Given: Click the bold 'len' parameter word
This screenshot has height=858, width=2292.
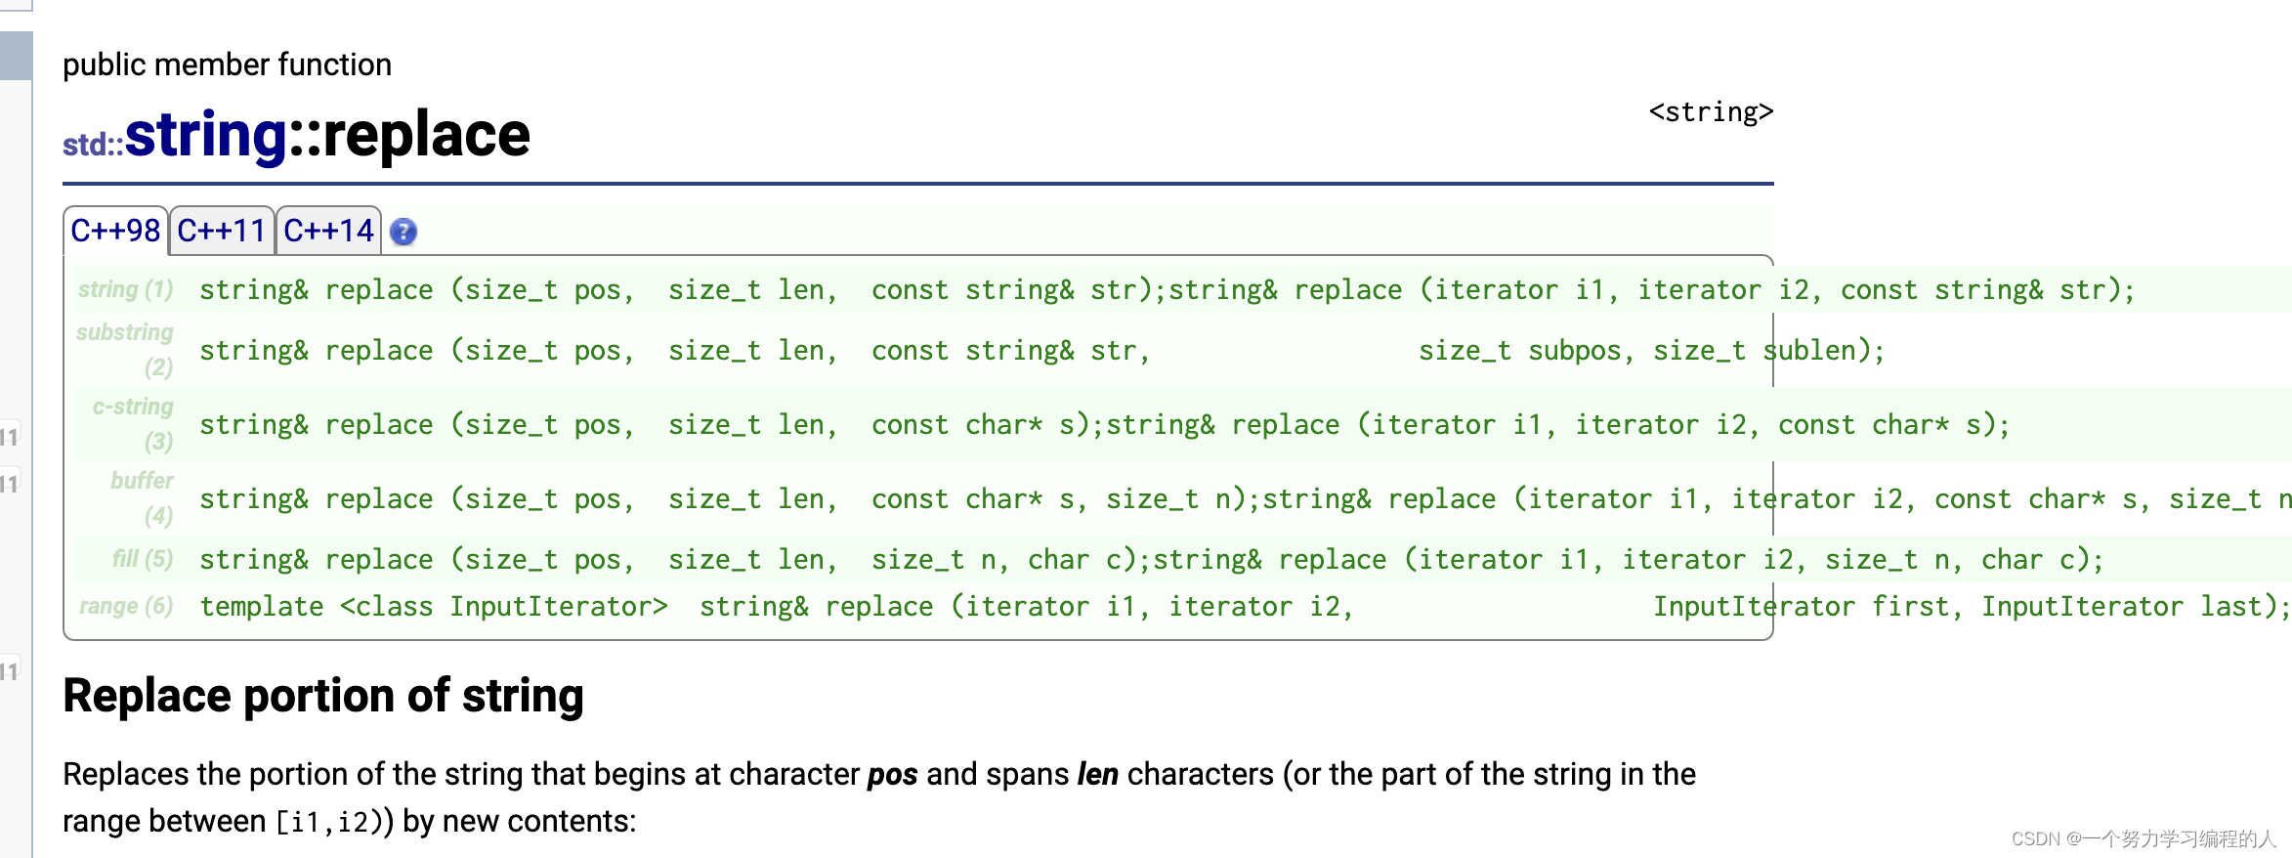Looking at the screenshot, I should [1097, 775].
